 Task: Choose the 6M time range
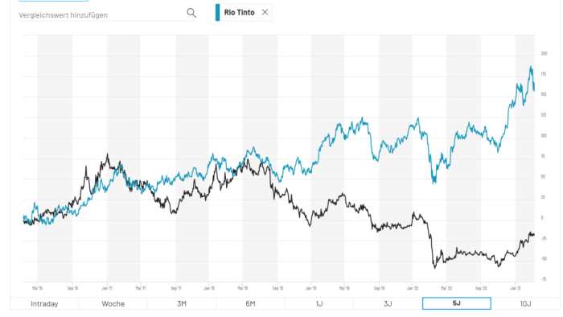[250, 303]
